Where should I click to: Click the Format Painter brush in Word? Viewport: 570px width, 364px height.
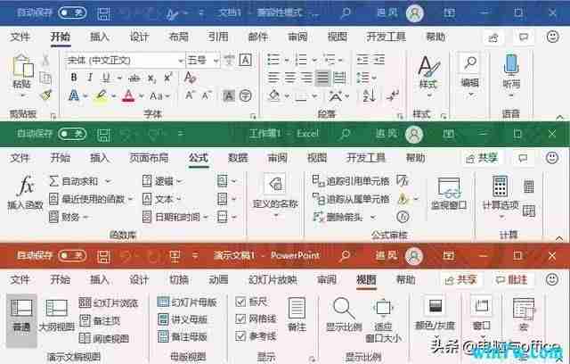[x=45, y=95]
